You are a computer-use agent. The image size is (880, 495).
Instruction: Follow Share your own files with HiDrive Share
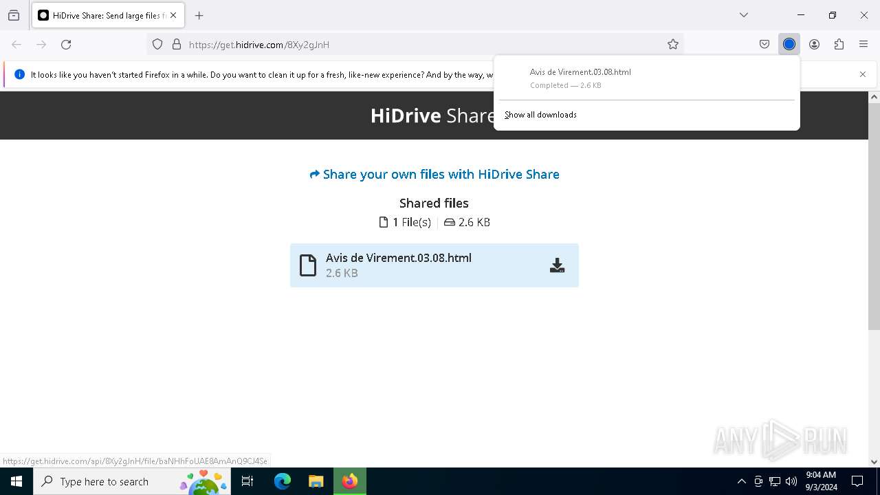pos(434,175)
